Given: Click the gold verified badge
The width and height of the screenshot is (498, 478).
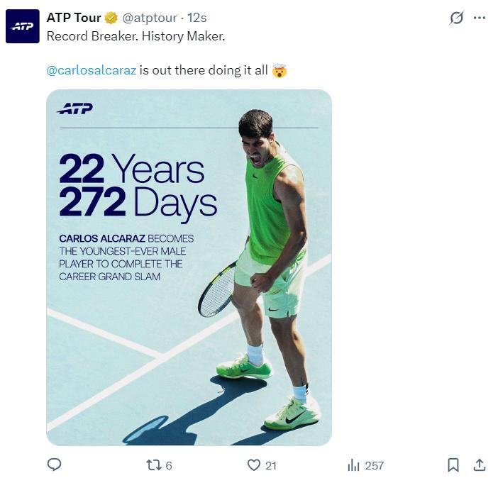Looking at the screenshot, I should [111, 18].
